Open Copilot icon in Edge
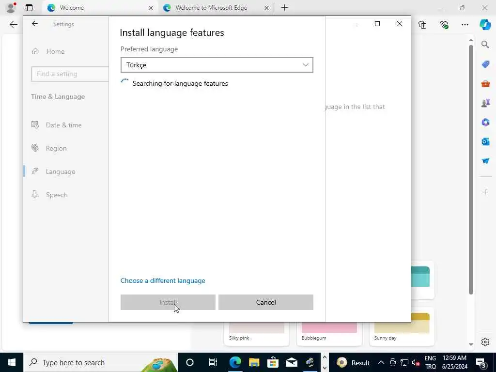The height and width of the screenshot is (372, 496). (x=485, y=25)
